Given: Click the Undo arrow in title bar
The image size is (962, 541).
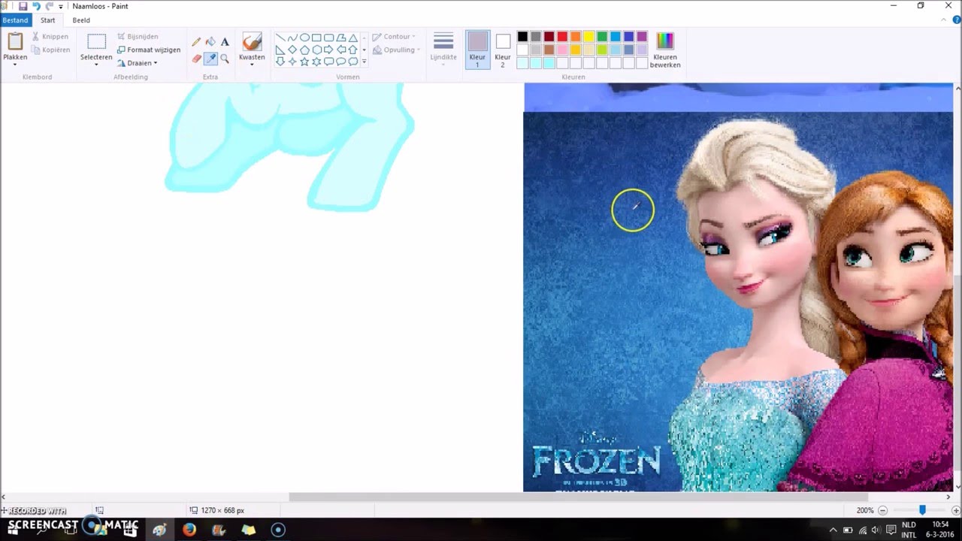Looking at the screenshot, I should [x=35, y=6].
